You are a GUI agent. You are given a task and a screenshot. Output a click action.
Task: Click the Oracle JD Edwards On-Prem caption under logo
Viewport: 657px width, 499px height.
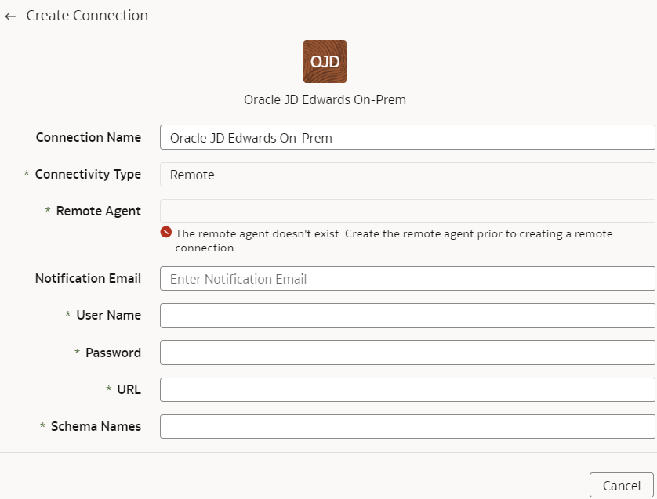tap(325, 99)
